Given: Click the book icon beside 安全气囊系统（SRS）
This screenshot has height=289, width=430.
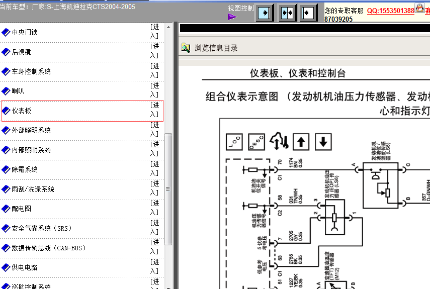Looking at the screenshot, I should [x=6, y=228].
